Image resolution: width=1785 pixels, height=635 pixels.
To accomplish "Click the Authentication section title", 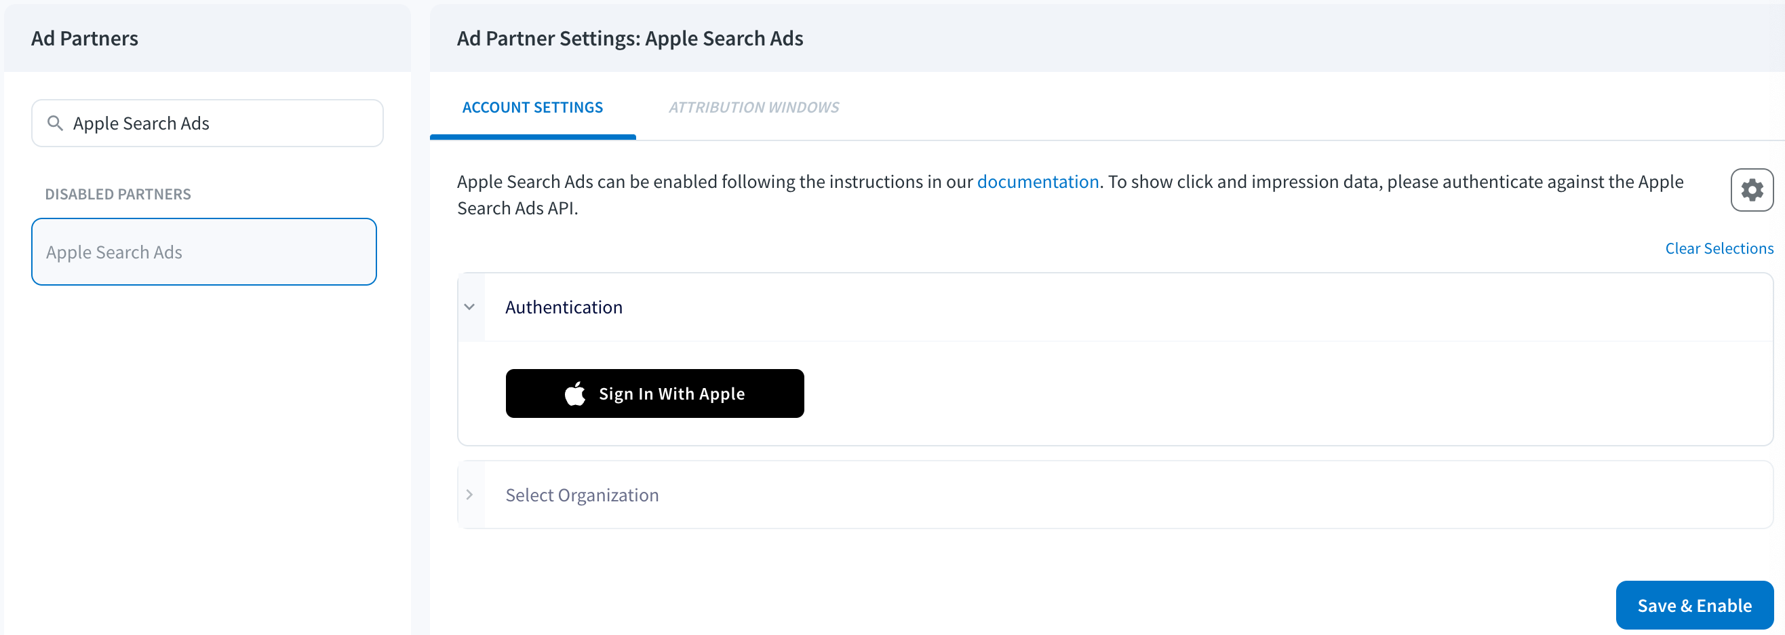I will point(564,307).
